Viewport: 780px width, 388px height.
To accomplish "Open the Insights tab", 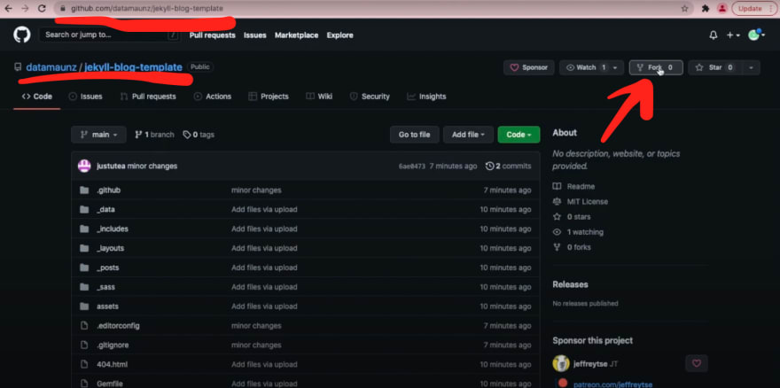I will [426, 97].
